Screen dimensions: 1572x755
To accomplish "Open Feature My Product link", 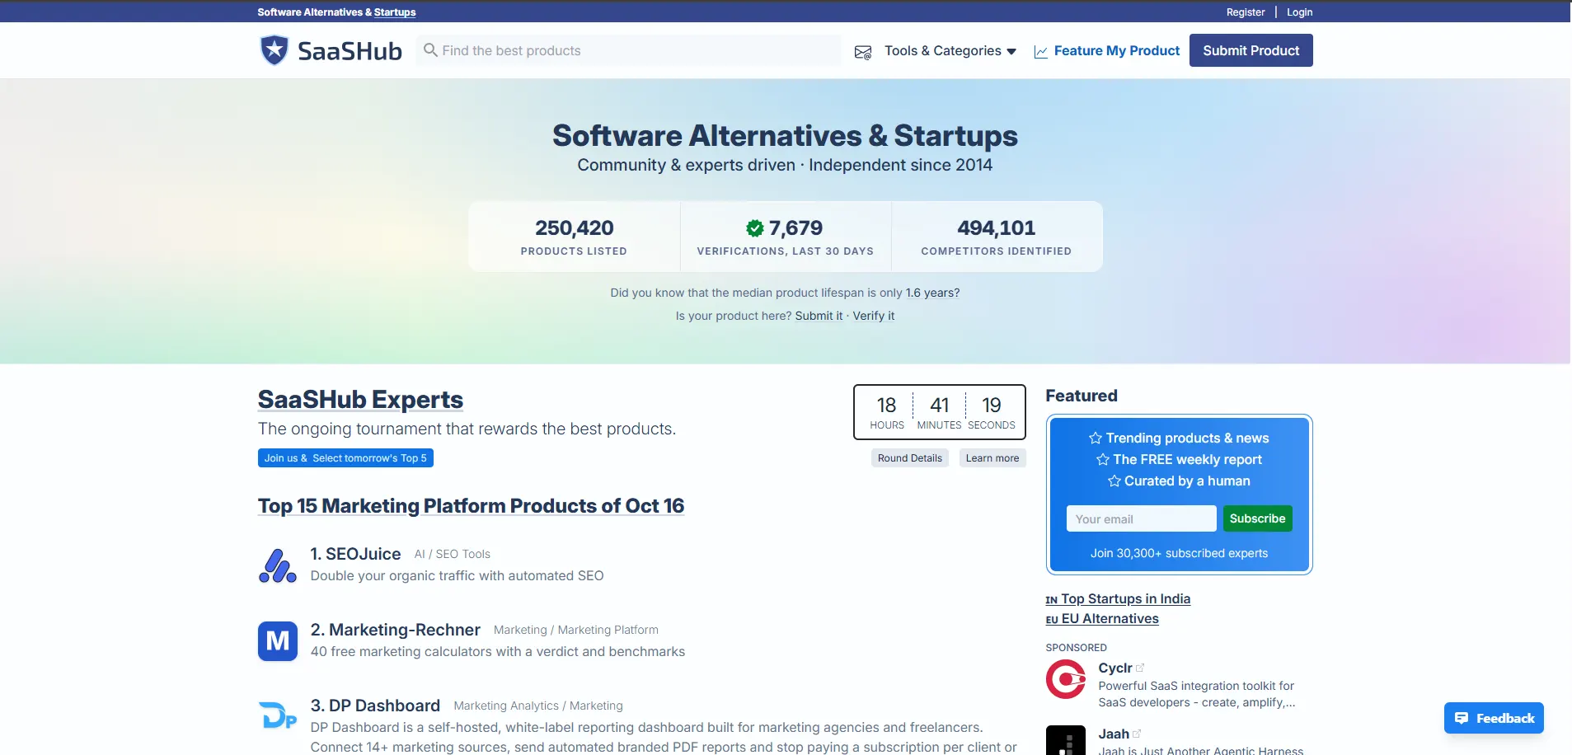I will pyautogui.click(x=1117, y=50).
